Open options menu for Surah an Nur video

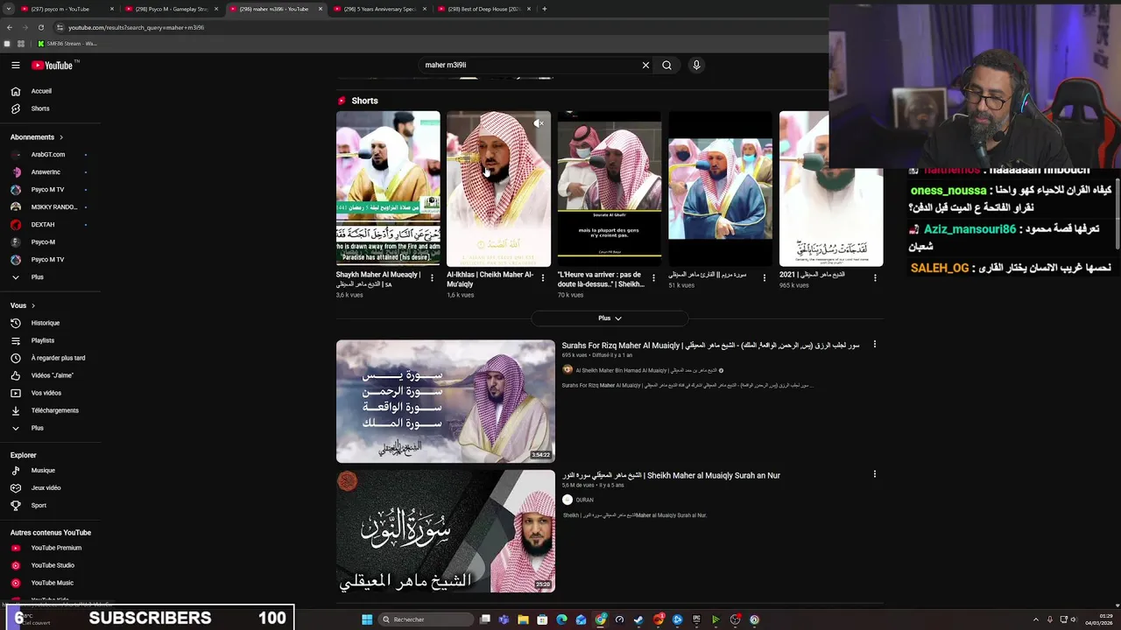[874, 474]
